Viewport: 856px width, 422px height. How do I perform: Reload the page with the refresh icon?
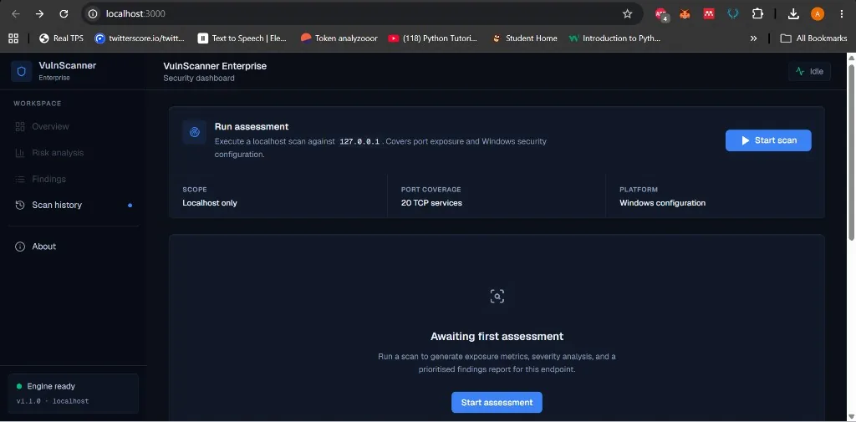(x=64, y=14)
